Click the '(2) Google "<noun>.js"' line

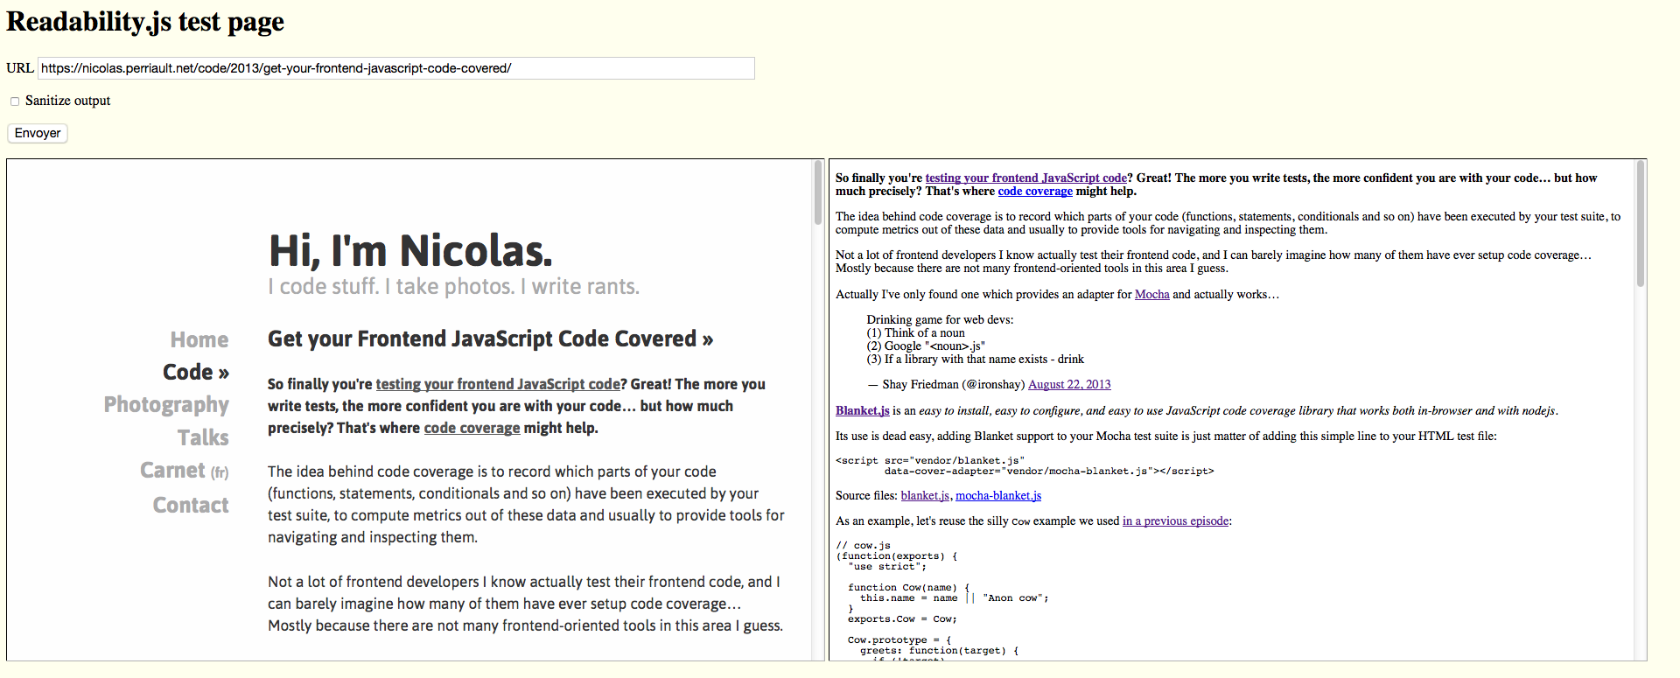click(927, 346)
